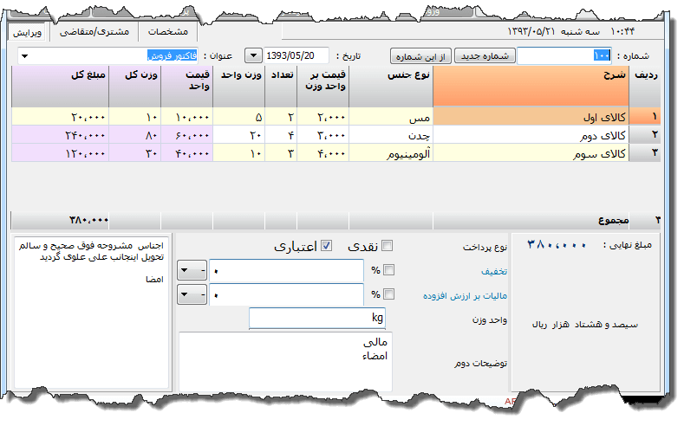The height and width of the screenshot is (426, 684).
Task: Expand the عنوان combo box فاکتور فروش
Action: pos(23,56)
